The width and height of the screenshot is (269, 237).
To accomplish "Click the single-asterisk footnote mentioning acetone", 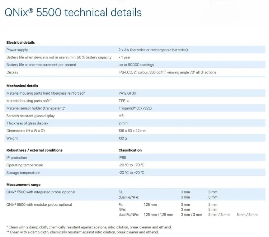I will 89,227.
